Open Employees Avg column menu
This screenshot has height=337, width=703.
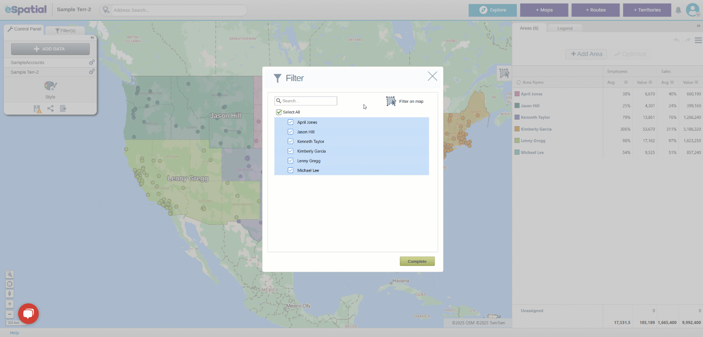coord(626,82)
